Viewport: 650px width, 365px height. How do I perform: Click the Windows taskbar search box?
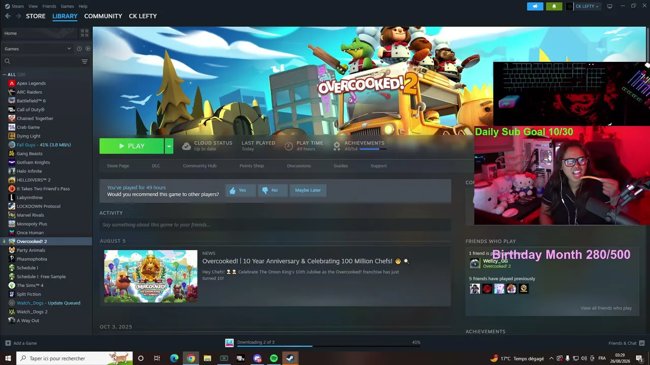point(74,358)
